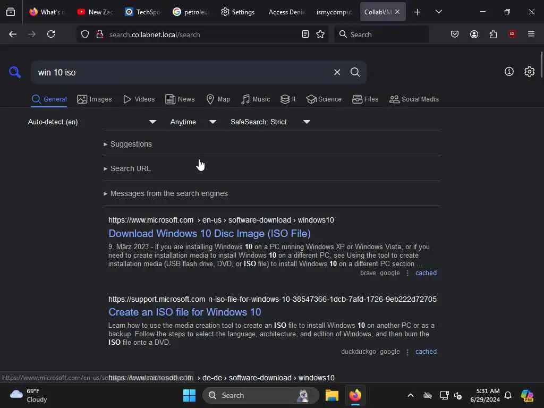Select the Map search category
This screenshot has width=544, height=408.
click(218, 99)
